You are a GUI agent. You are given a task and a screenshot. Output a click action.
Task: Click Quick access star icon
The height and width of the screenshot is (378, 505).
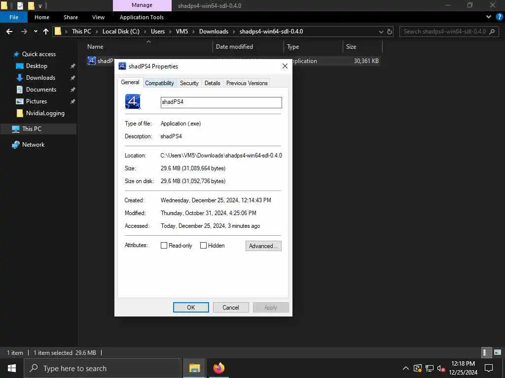coord(16,54)
